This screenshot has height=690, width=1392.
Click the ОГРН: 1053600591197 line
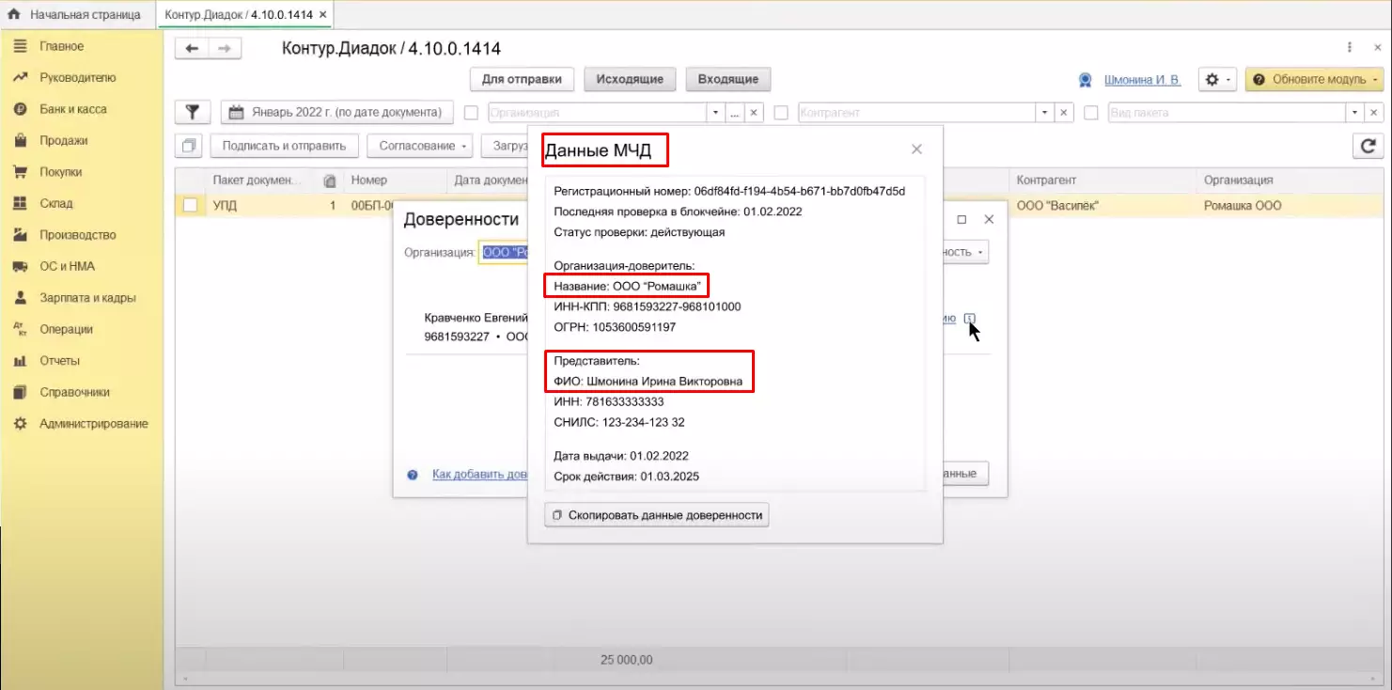point(615,327)
